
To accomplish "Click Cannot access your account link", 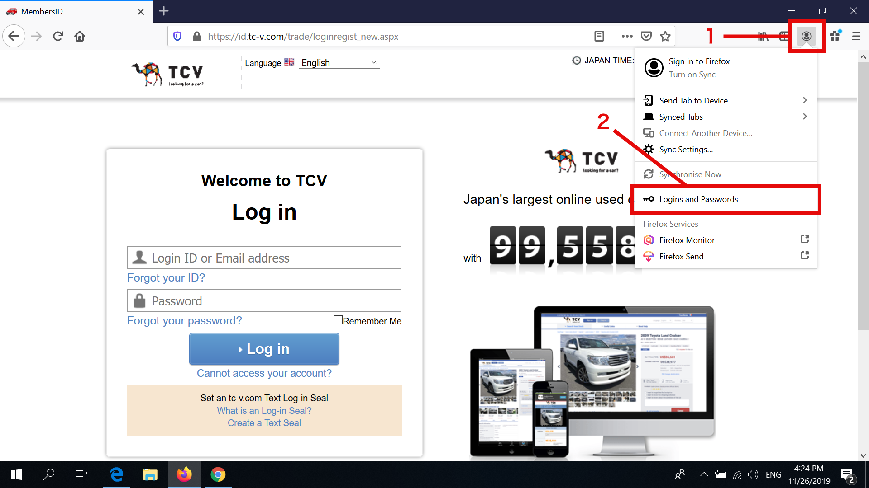I will [264, 373].
